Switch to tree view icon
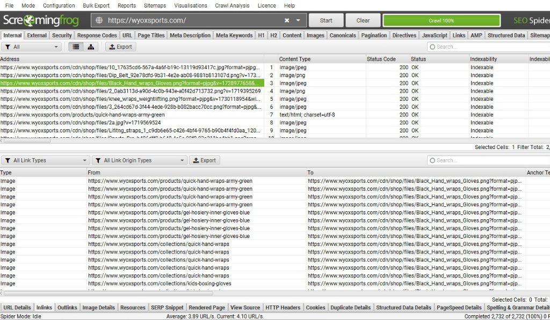The width and height of the screenshot is (550, 320). (91, 47)
